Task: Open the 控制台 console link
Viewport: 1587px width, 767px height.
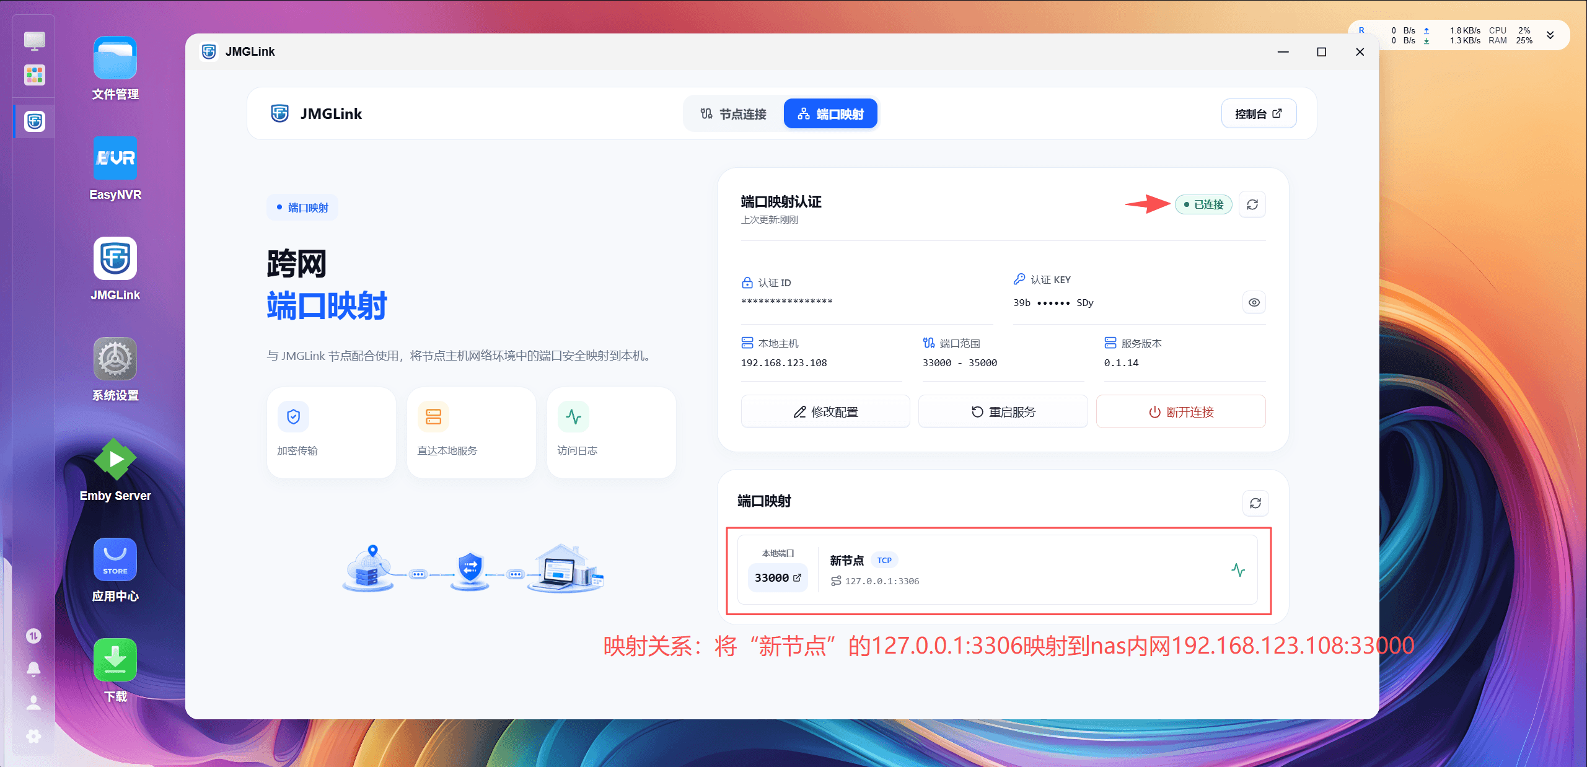Action: 1259,114
